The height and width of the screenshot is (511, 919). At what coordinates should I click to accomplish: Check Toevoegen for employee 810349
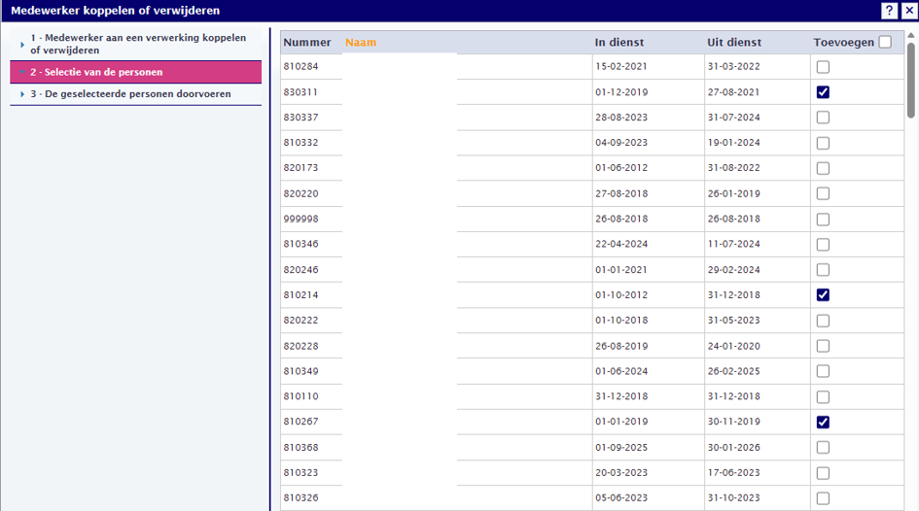823,371
